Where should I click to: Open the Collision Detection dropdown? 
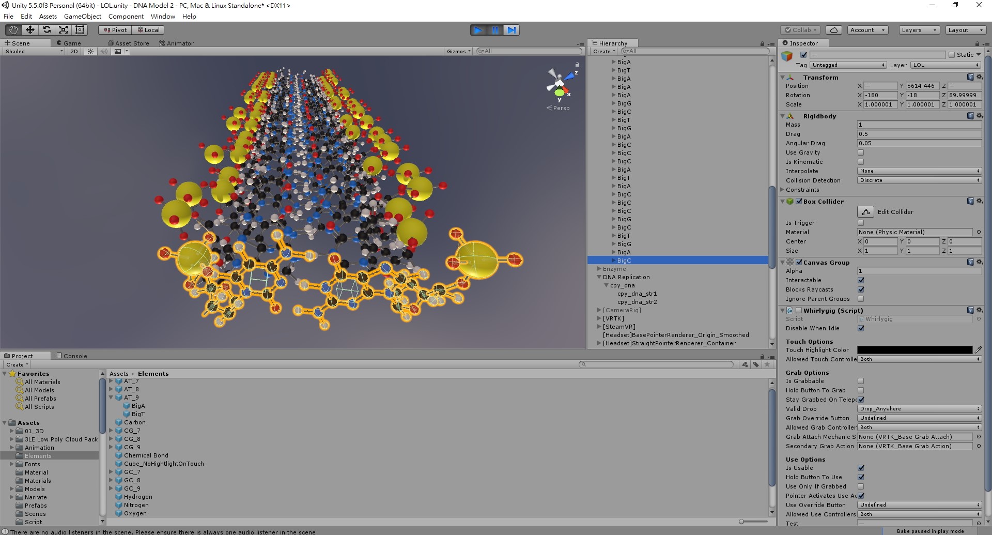919,180
